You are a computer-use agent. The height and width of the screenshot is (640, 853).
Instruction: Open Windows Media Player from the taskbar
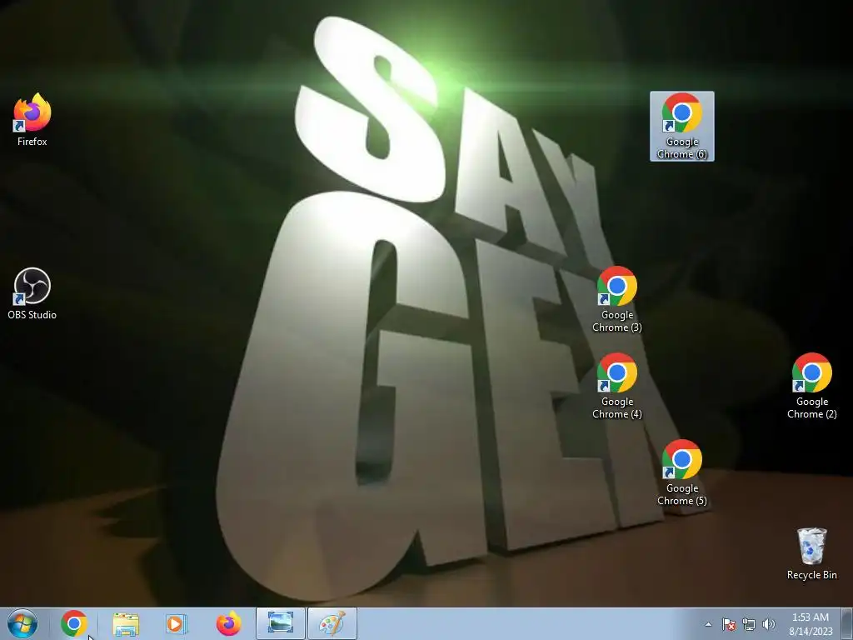[177, 623]
